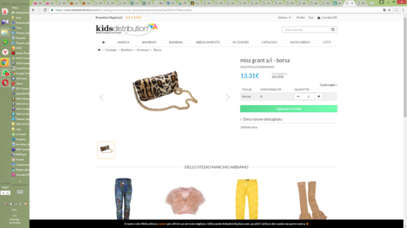Click the search magnifier icon
The width and height of the screenshot is (407, 228).
click(x=333, y=29)
